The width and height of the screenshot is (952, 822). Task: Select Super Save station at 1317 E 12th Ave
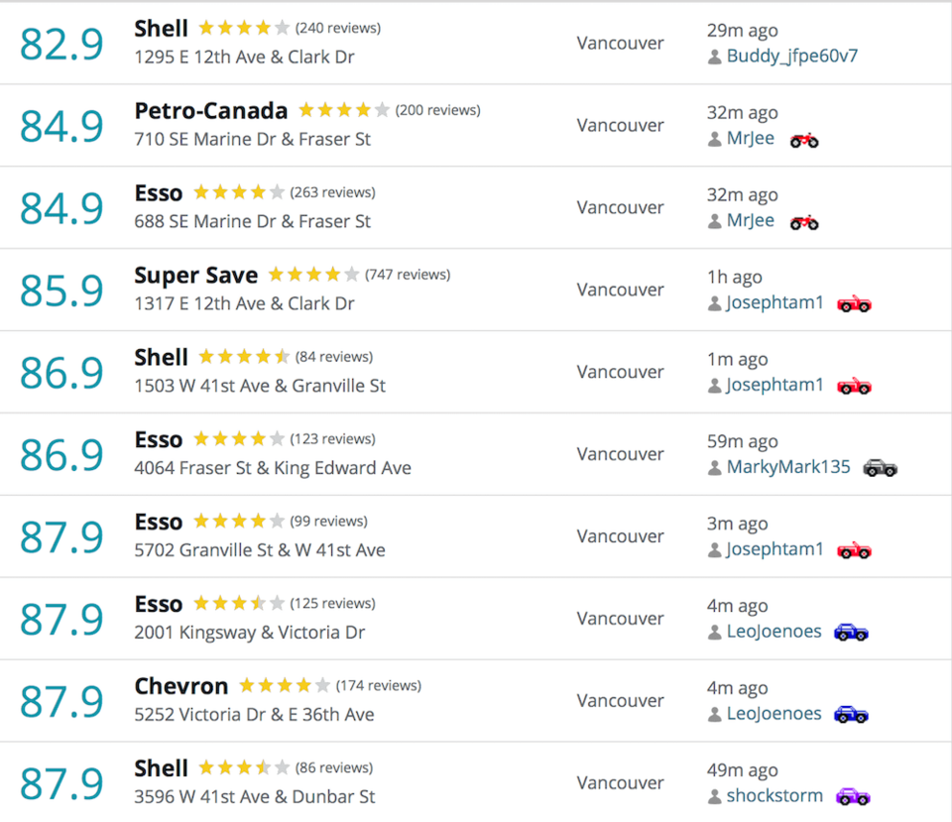tap(195, 275)
